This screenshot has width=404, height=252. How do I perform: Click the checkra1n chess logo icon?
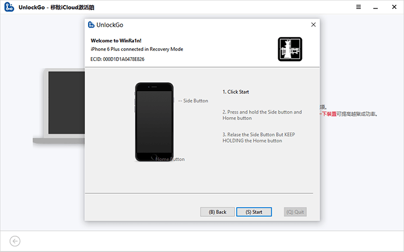coord(290,49)
